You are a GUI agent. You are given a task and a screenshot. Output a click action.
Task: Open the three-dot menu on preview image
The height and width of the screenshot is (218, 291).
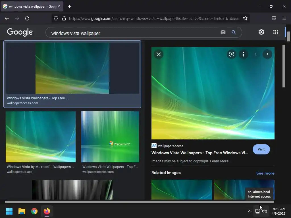[x=244, y=54]
